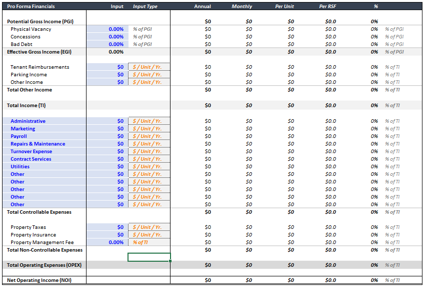Viewport: 425px width, 288px height.
Task: Click the Payroll dollar input cell
Action: pyautogui.click(x=107, y=136)
